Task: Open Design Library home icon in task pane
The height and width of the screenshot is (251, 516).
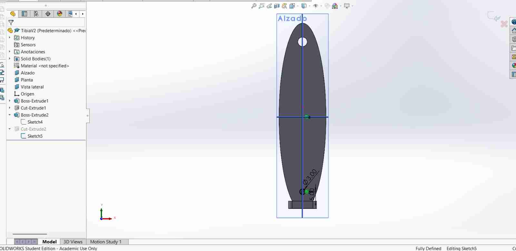Action: click(x=513, y=31)
